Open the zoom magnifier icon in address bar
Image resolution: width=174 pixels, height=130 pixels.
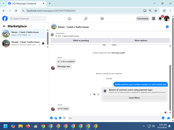coord(150,11)
